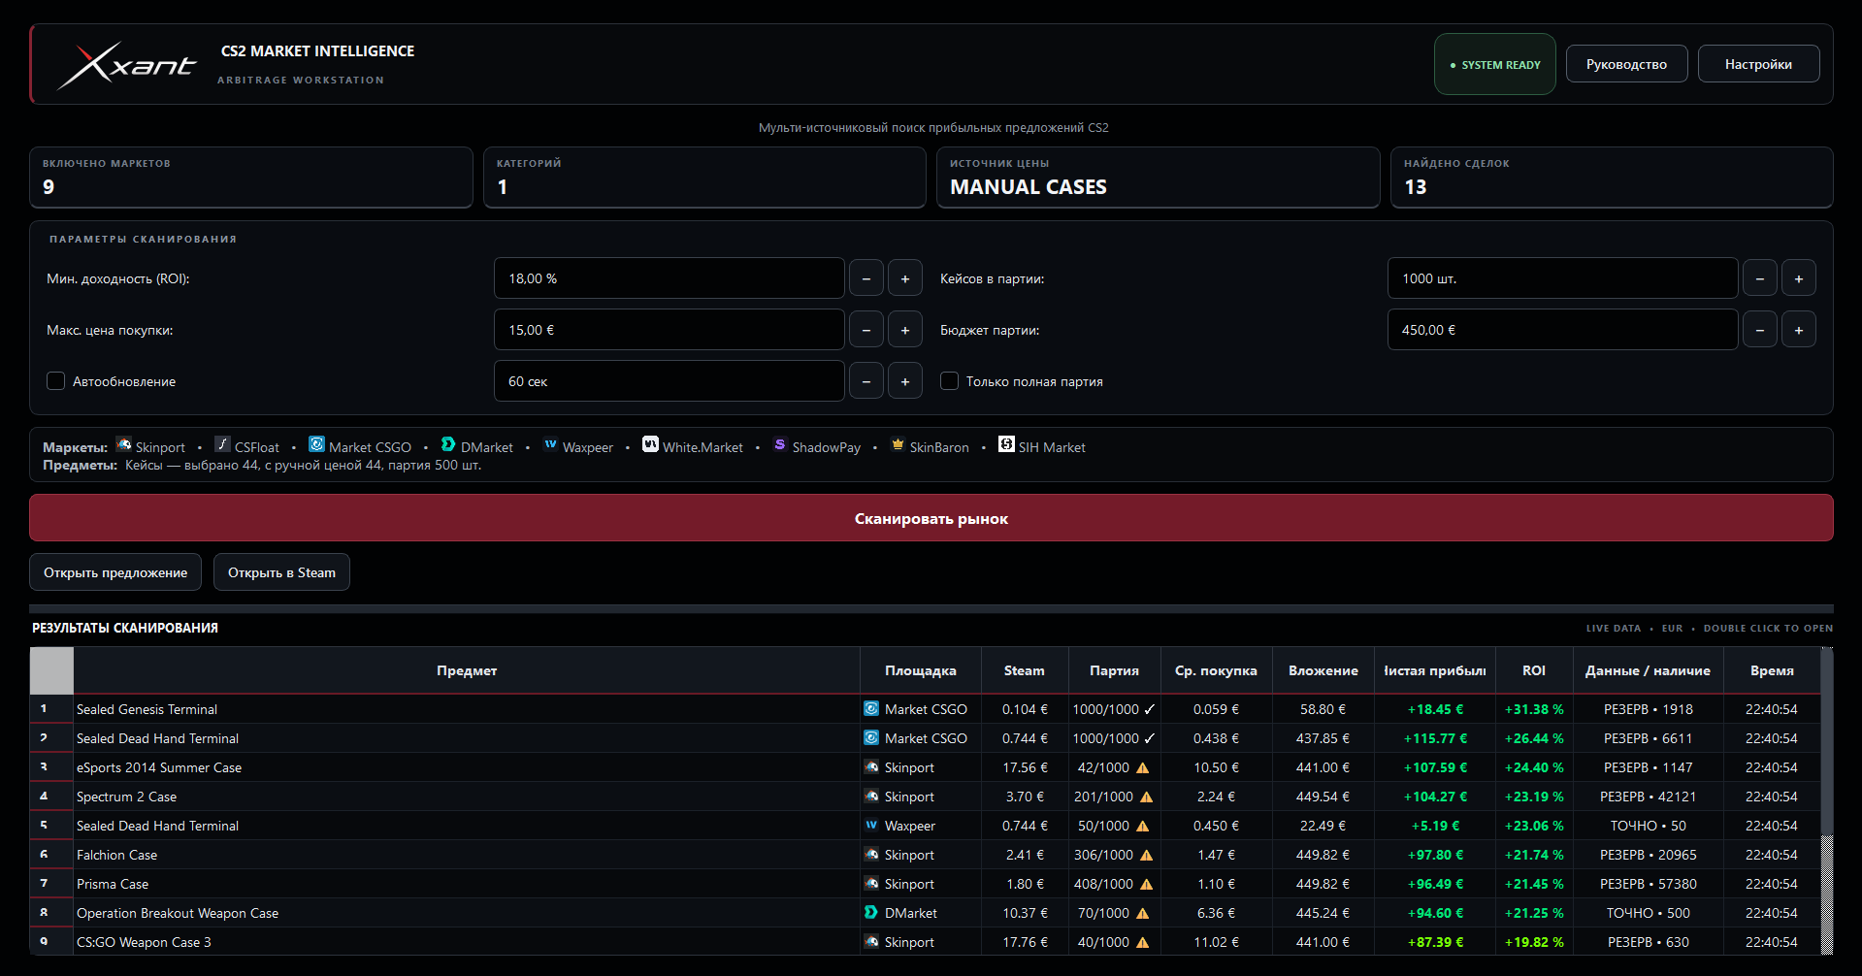Viewport: 1862px width, 976px height.
Task: Click the SYSTEM READY status indicator
Action: tap(1495, 64)
